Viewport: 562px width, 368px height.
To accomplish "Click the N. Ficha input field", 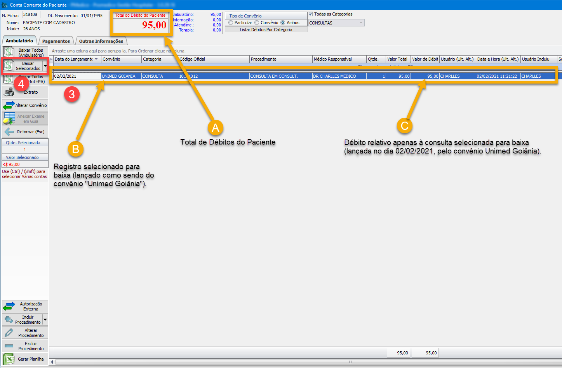I will [31, 15].
